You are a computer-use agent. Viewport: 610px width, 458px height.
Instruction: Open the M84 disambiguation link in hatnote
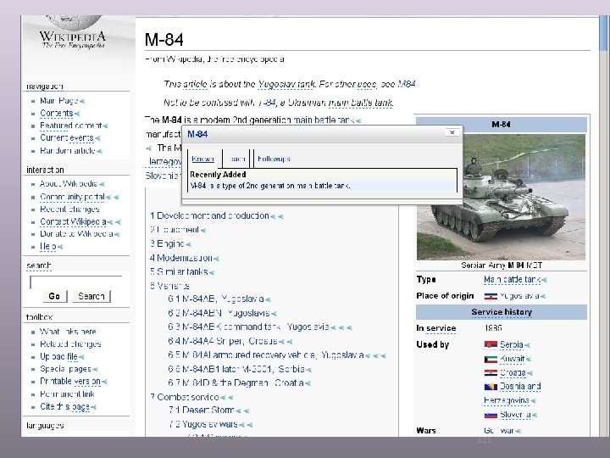407,84
